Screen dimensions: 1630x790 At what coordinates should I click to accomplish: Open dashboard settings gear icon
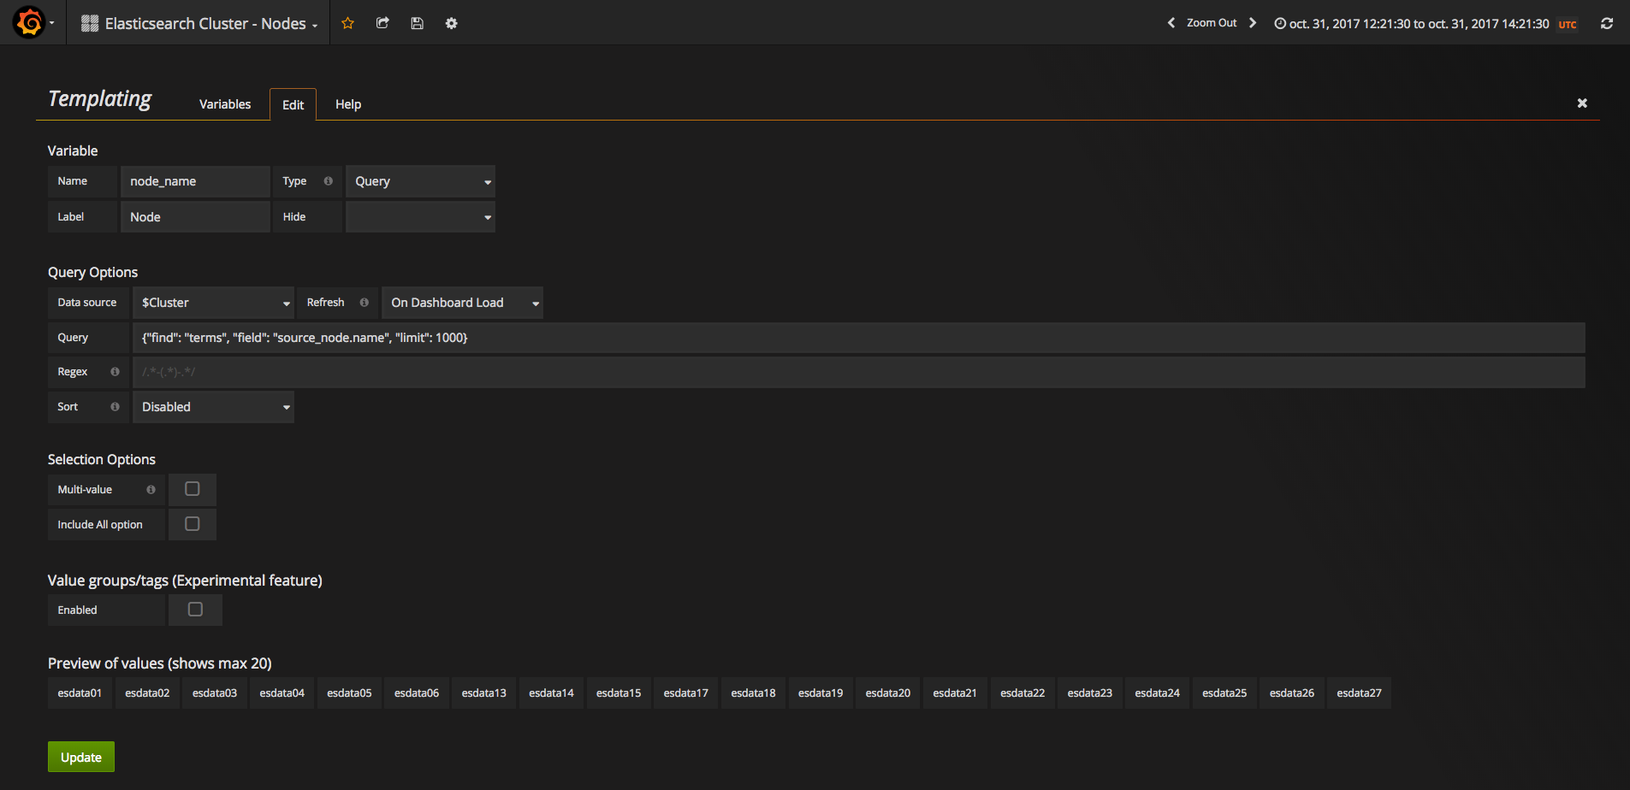[451, 23]
